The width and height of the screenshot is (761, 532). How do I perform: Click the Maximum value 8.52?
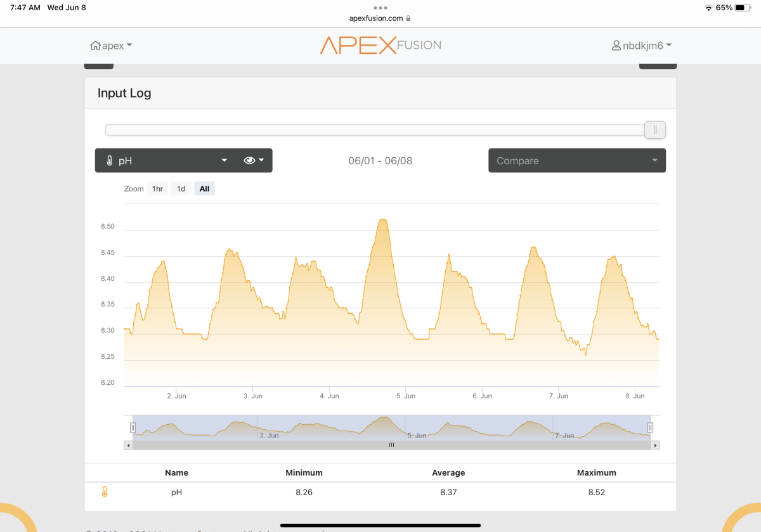597,492
